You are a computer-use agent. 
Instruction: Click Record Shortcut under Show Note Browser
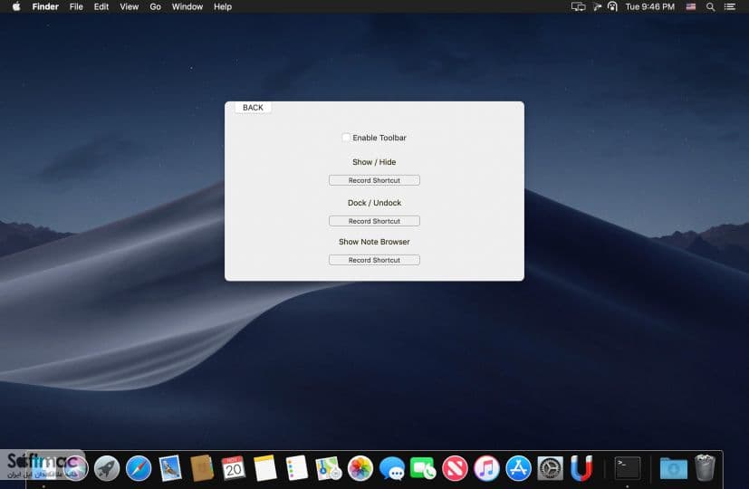pos(374,260)
